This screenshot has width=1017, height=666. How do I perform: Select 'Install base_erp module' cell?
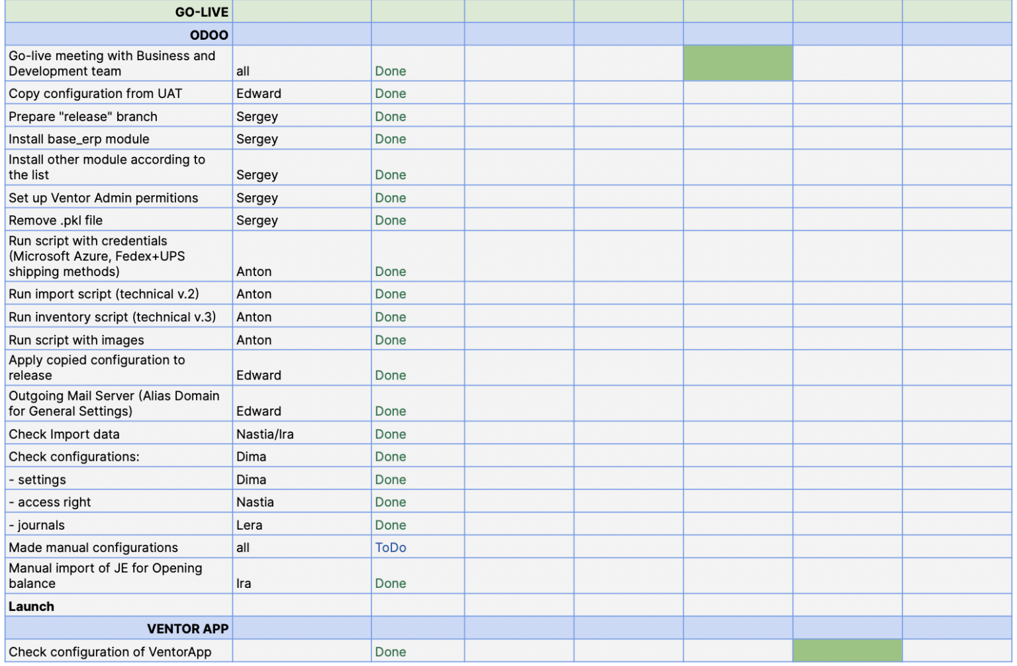point(119,139)
